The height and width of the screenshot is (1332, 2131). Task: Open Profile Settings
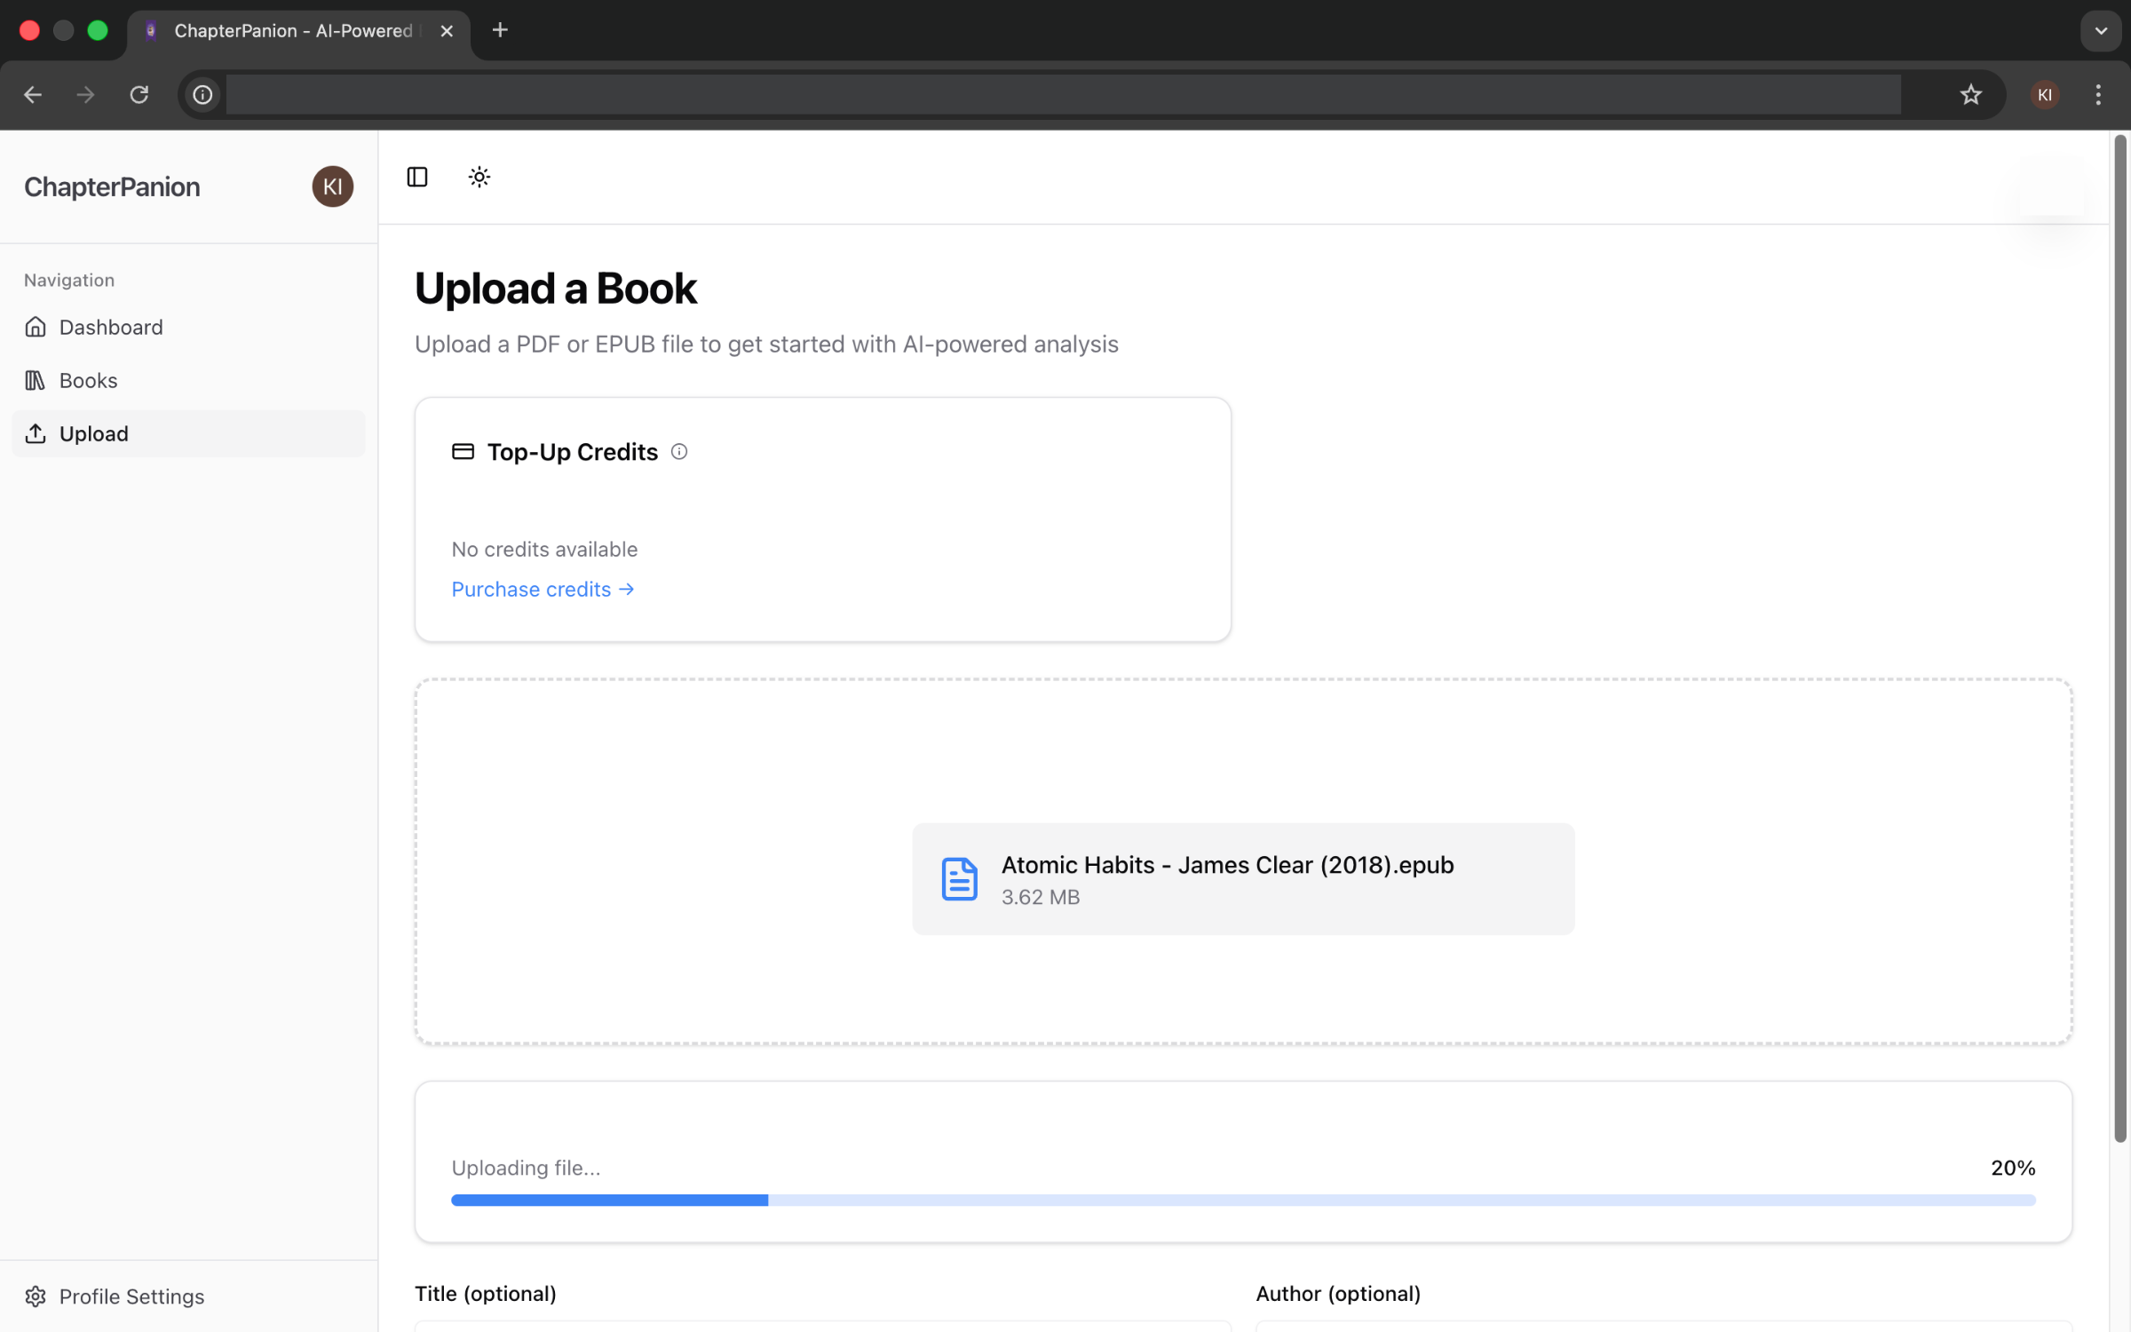pos(131,1296)
